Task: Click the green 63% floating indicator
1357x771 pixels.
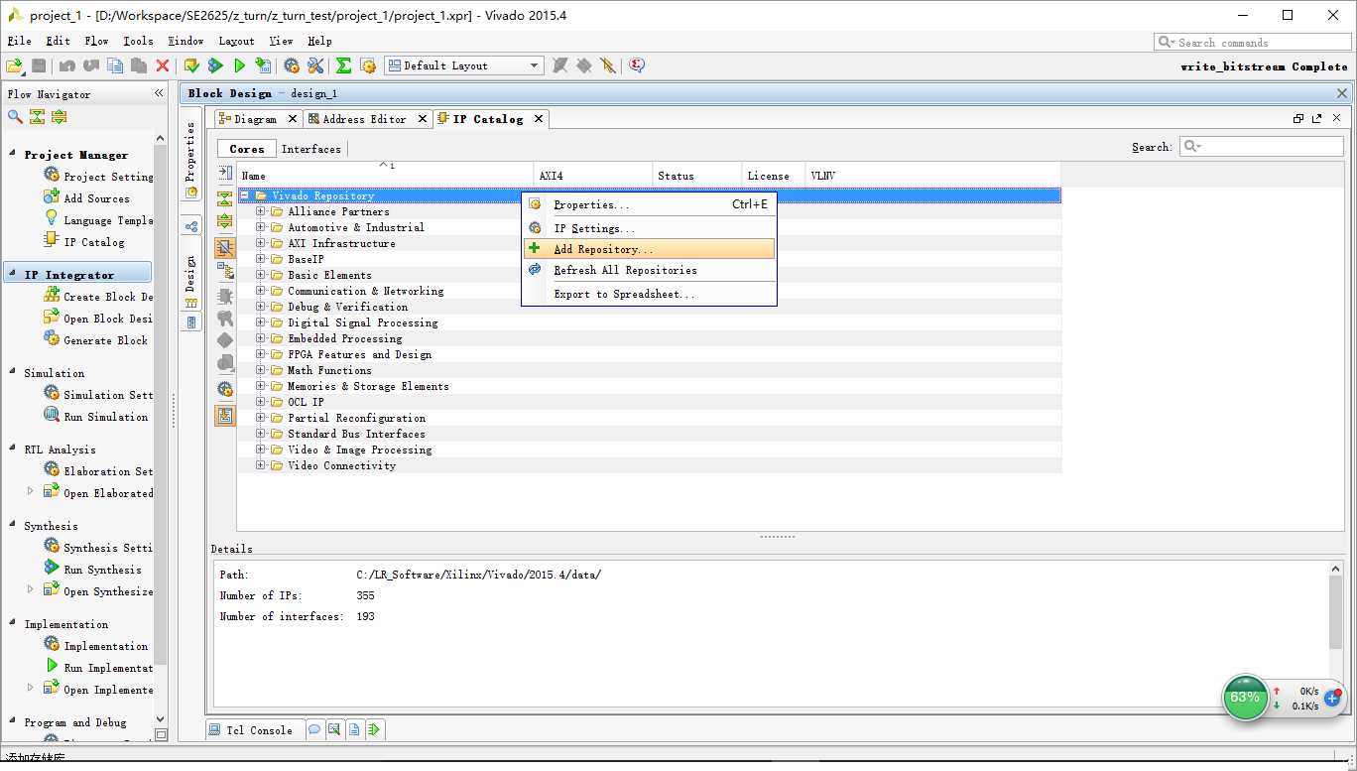Action: [1245, 698]
